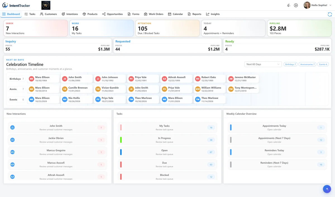Image resolution: width=335 pixels, height=197 pixels.
Task: Click JO avatar for Jackie Obrien
Action: (12, 140)
